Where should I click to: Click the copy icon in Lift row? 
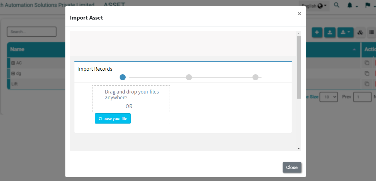pyautogui.click(x=367, y=84)
